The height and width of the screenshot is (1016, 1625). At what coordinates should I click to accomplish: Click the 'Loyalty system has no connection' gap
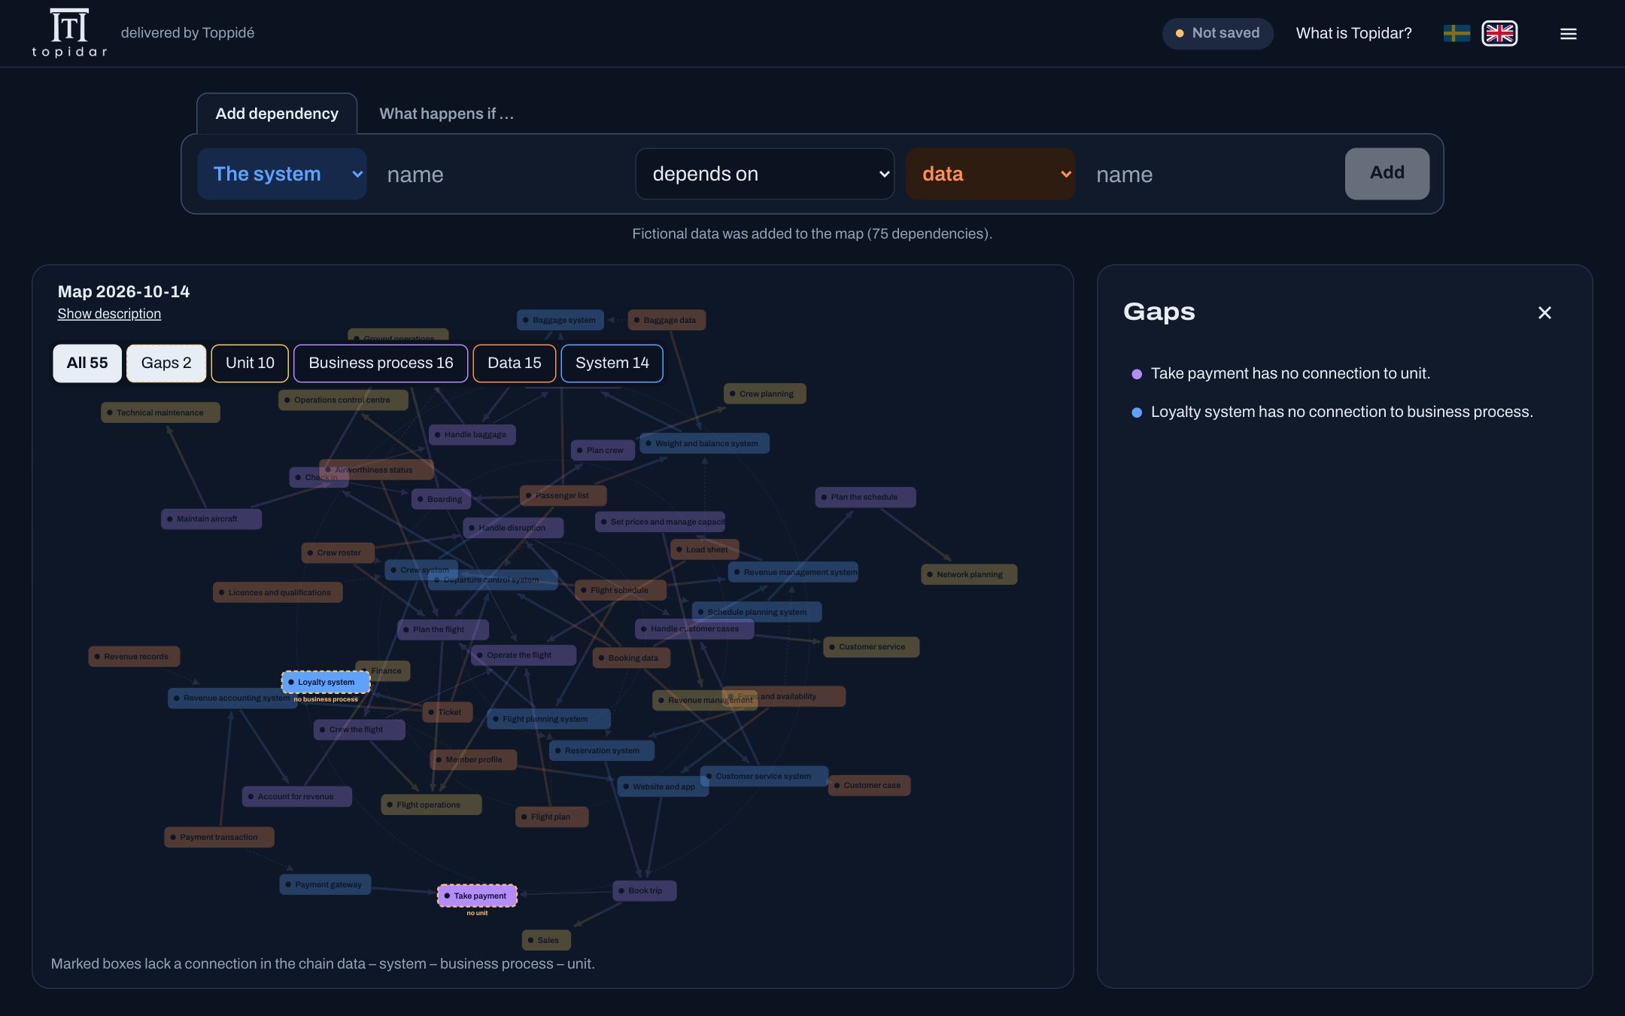[x=1341, y=412]
